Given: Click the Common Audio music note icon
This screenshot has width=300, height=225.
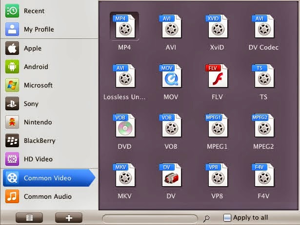Looking at the screenshot, I should click(12, 196).
